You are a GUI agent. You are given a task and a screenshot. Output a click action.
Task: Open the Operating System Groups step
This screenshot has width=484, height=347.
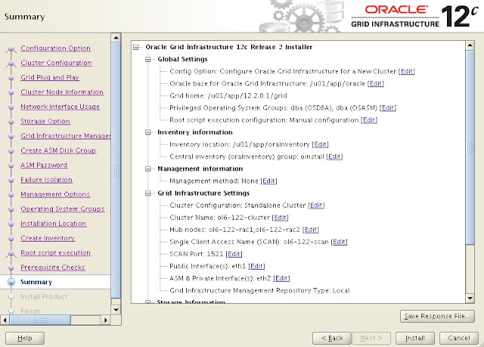[x=63, y=209]
